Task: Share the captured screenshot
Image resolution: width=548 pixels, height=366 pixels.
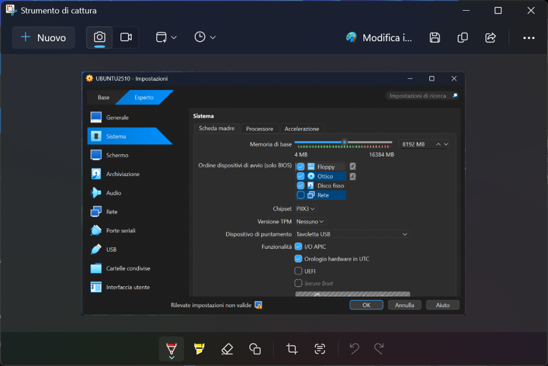Action: click(x=490, y=37)
